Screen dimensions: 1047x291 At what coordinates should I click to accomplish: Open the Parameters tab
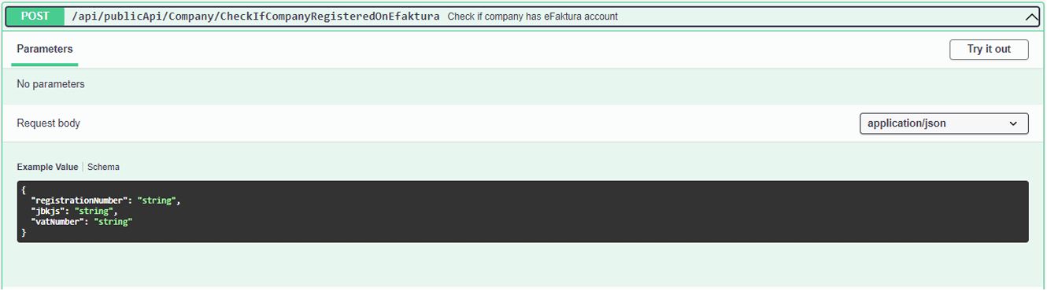click(45, 49)
